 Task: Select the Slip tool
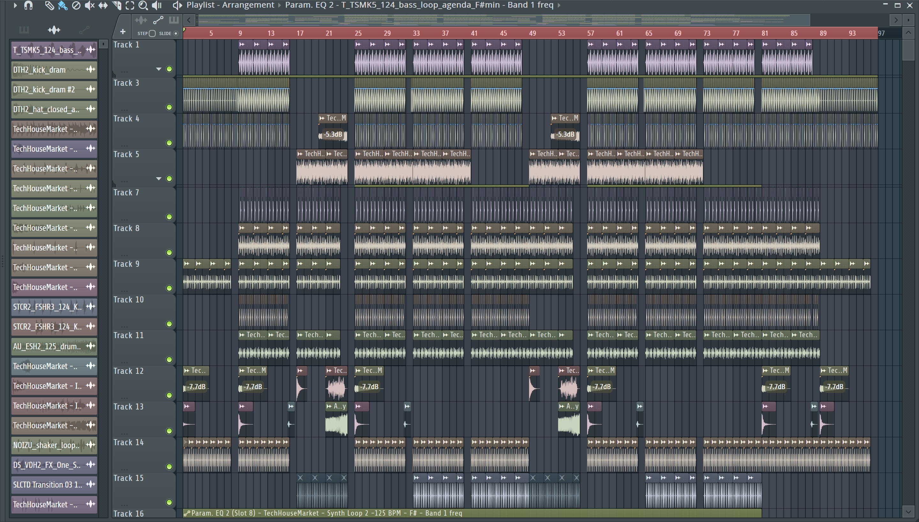pyautogui.click(x=103, y=5)
